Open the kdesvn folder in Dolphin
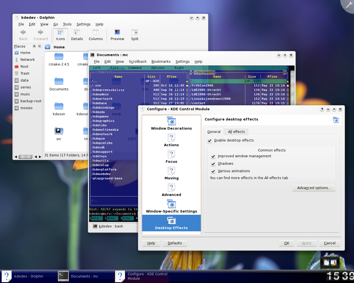Screen dimensions: 354x283 point(59,109)
